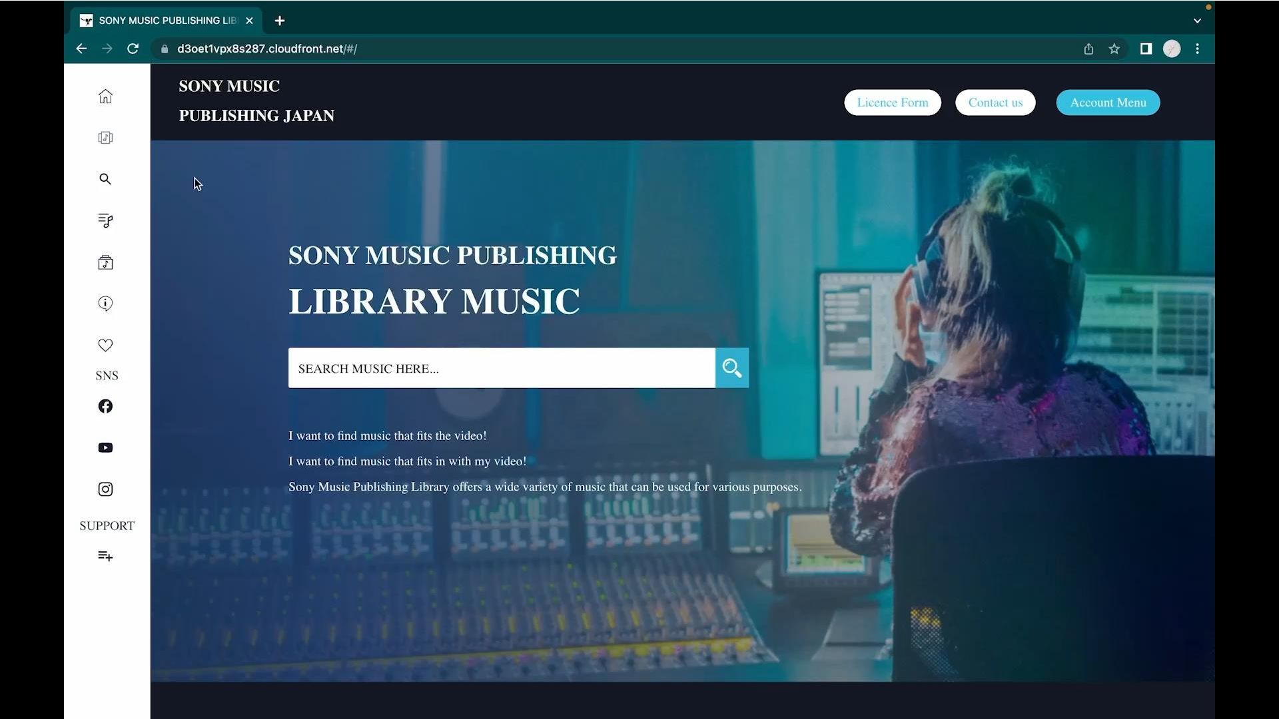Click the browser share icon
Viewport: 1279px width, 719px height.
pyautogui.click(x=1088, y=49)
